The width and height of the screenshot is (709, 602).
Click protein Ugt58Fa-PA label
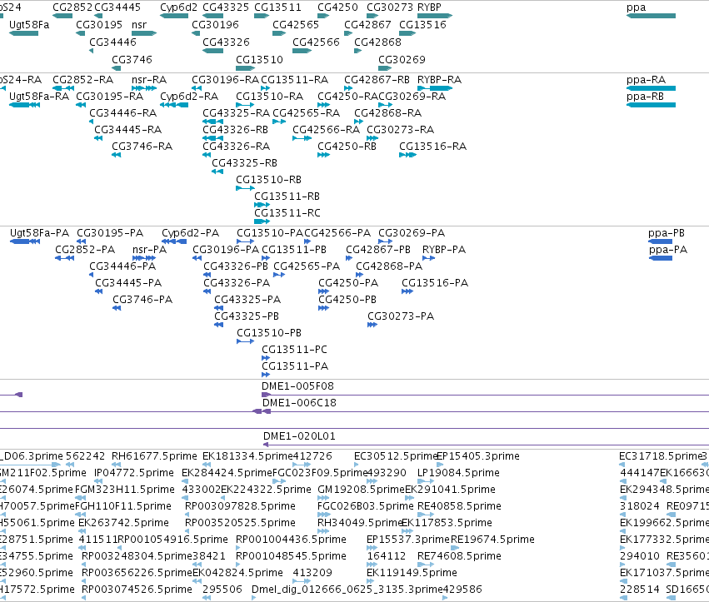[40, 233]
